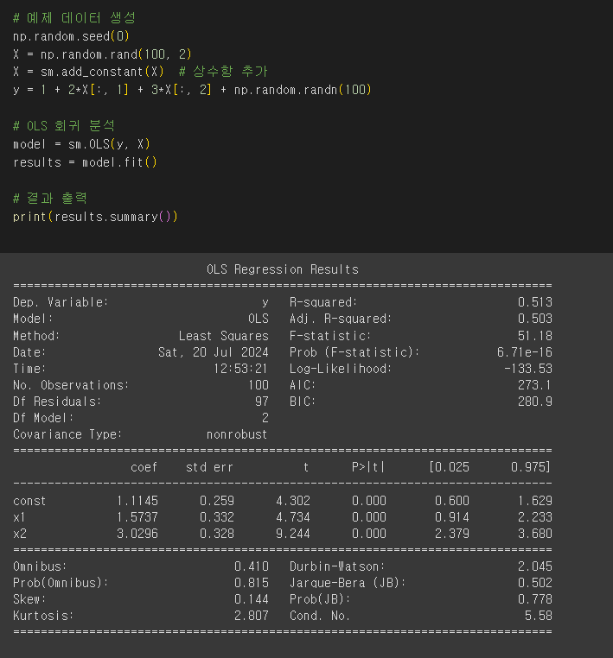Click the x1 row label
This screenshot has width=613, height=658.
19,517
